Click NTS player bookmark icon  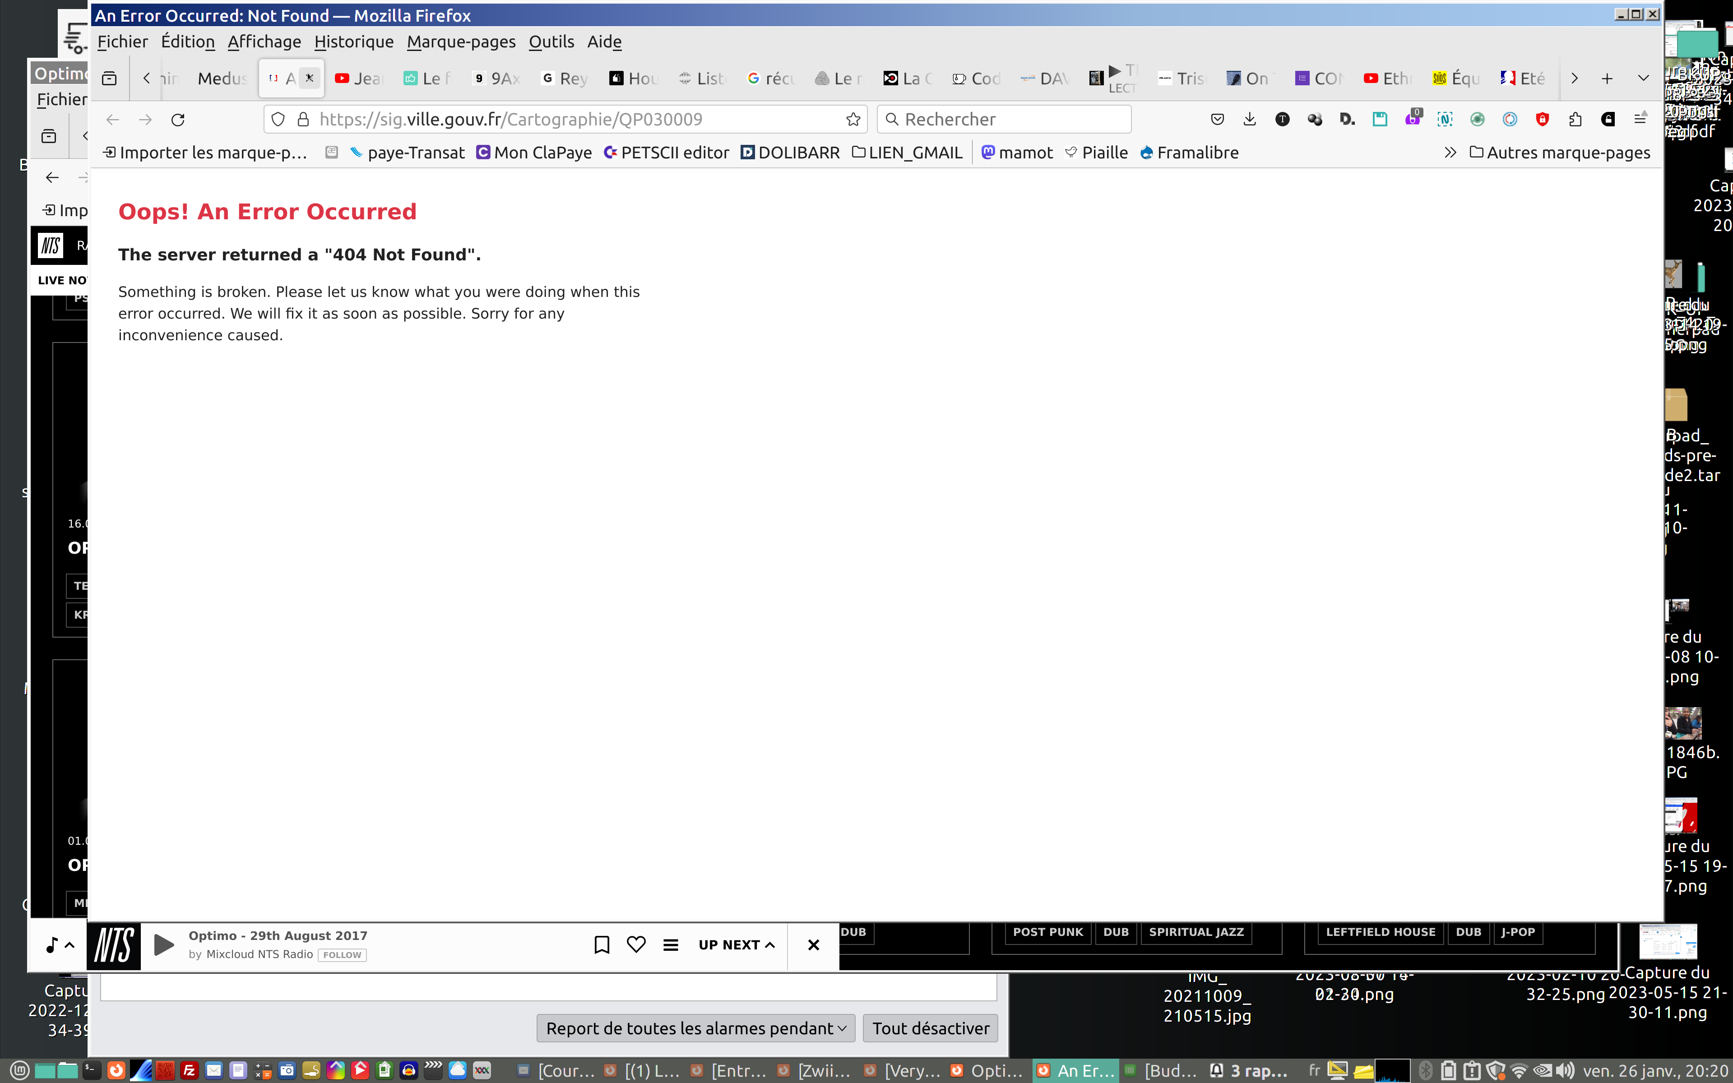click(602, 945)
